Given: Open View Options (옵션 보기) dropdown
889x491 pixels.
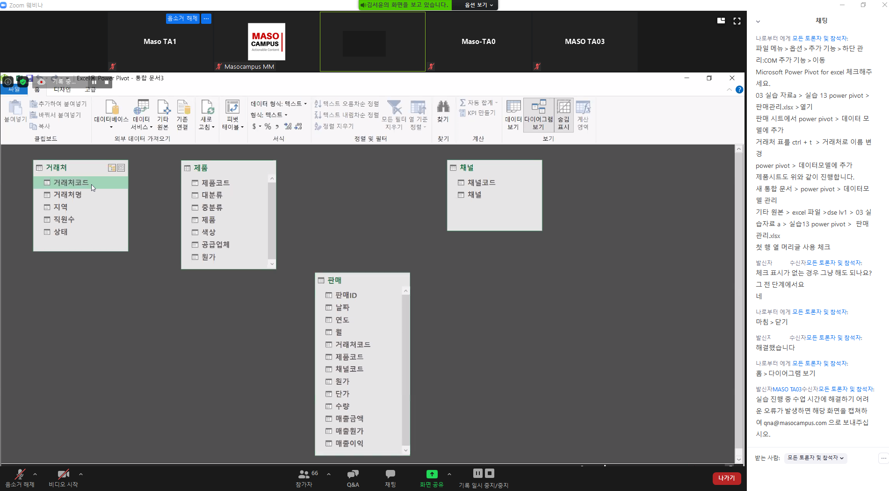Looking at the screenshot, I should pos(478,5).
